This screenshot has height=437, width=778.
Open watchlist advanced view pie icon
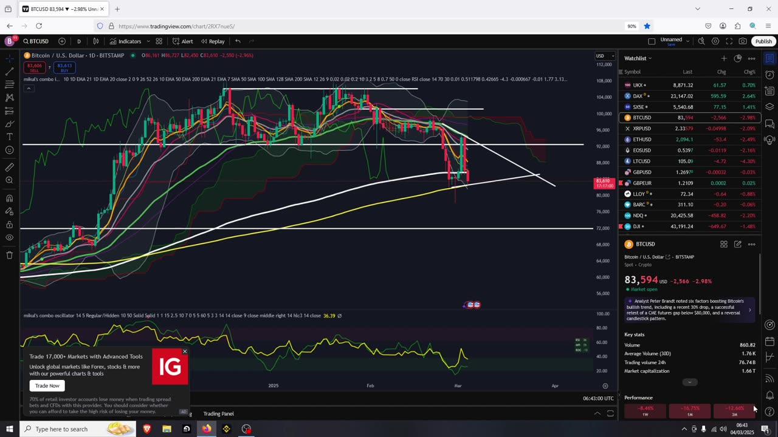pos(737,58)
